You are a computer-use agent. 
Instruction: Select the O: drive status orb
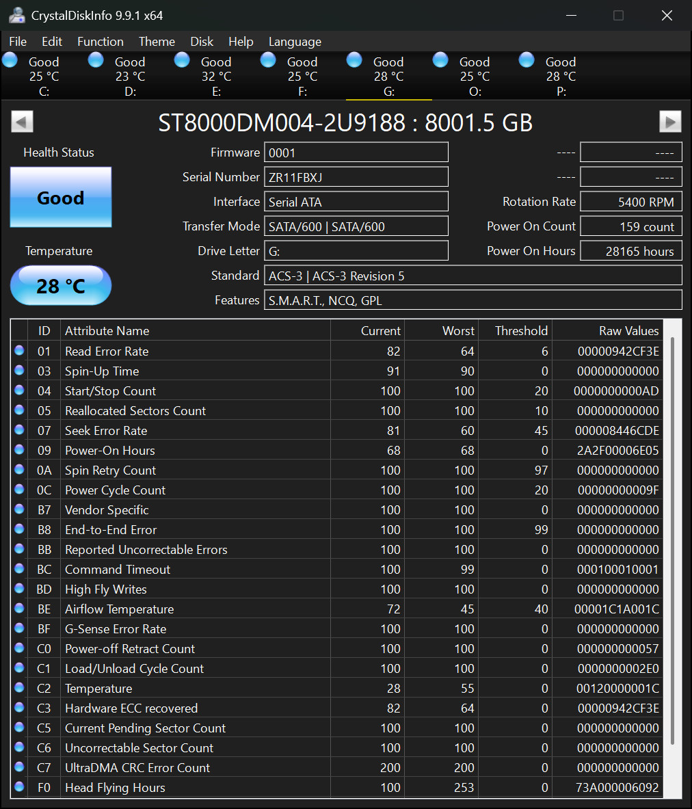tap(440, 60)
